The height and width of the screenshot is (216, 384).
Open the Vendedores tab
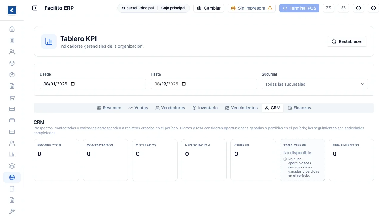coord(170,108)
